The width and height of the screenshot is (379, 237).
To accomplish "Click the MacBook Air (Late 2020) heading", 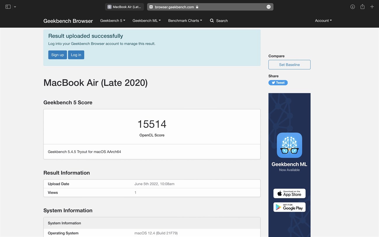I will click(x=95, y=83).
